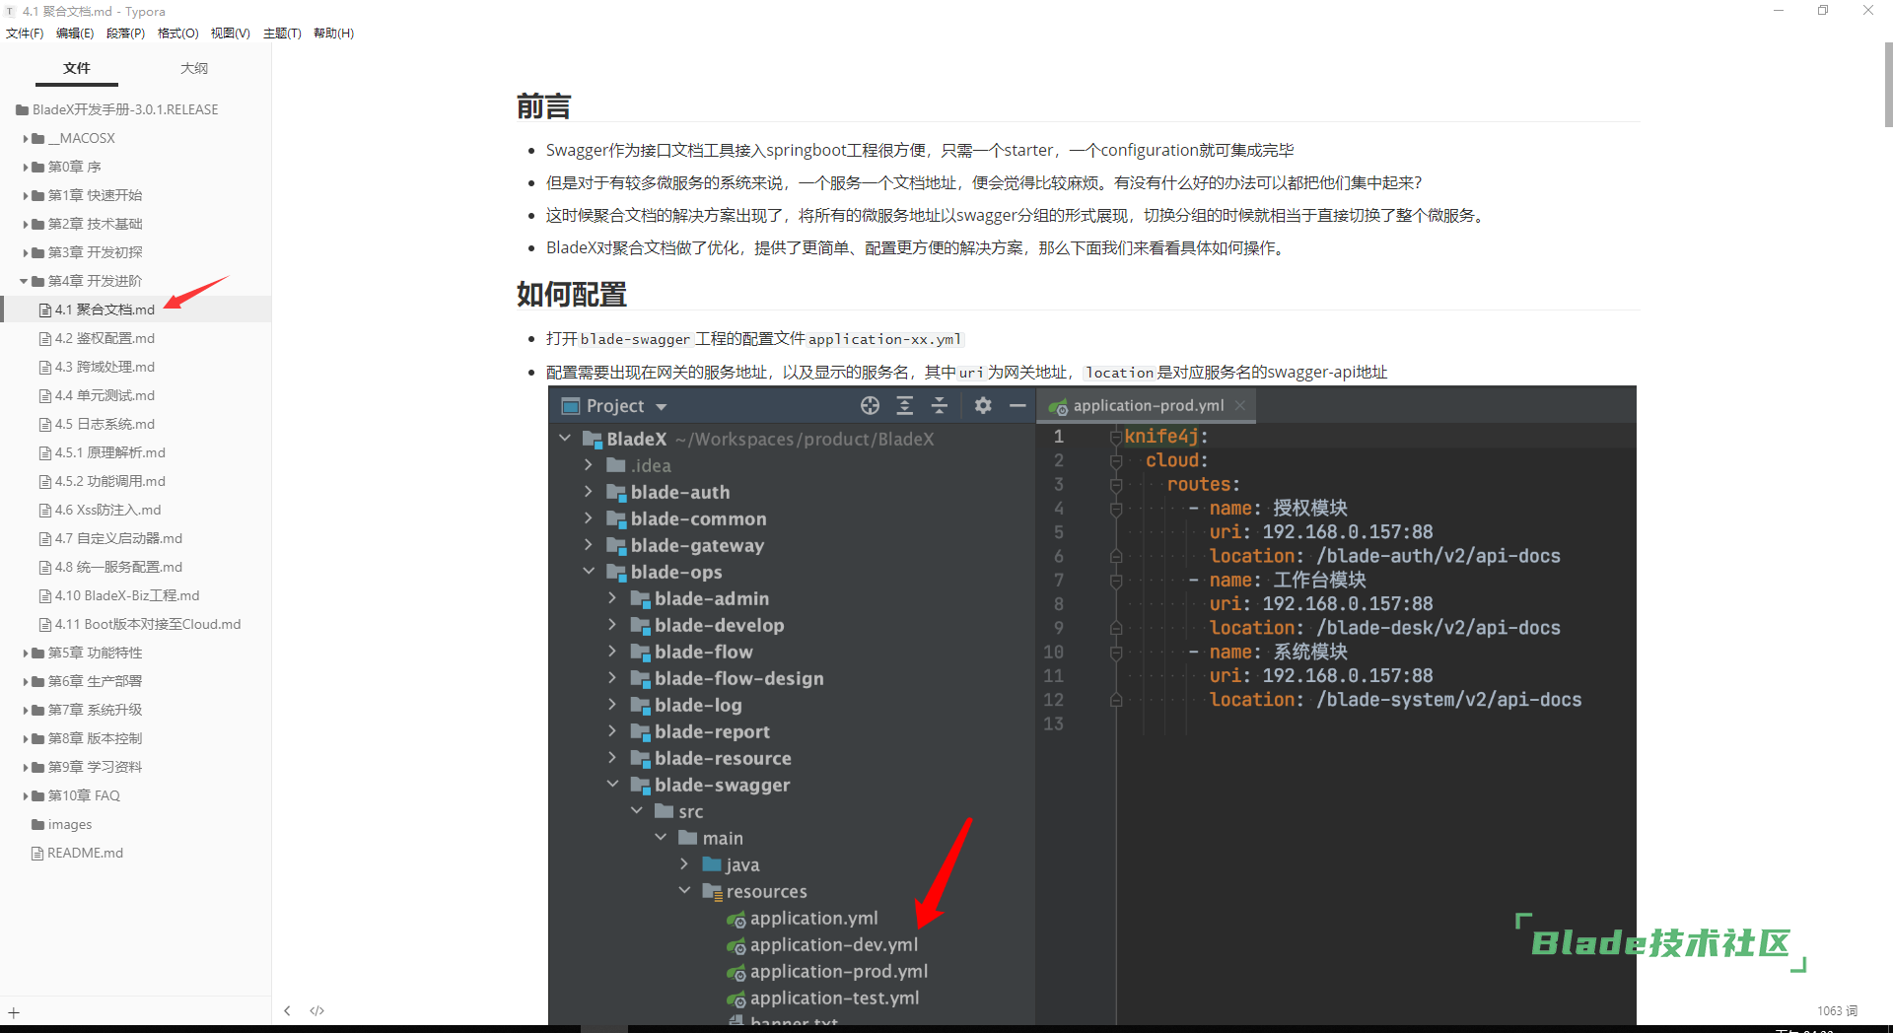
Task: Click the images folder icon
Action: (x=38, y=824)
